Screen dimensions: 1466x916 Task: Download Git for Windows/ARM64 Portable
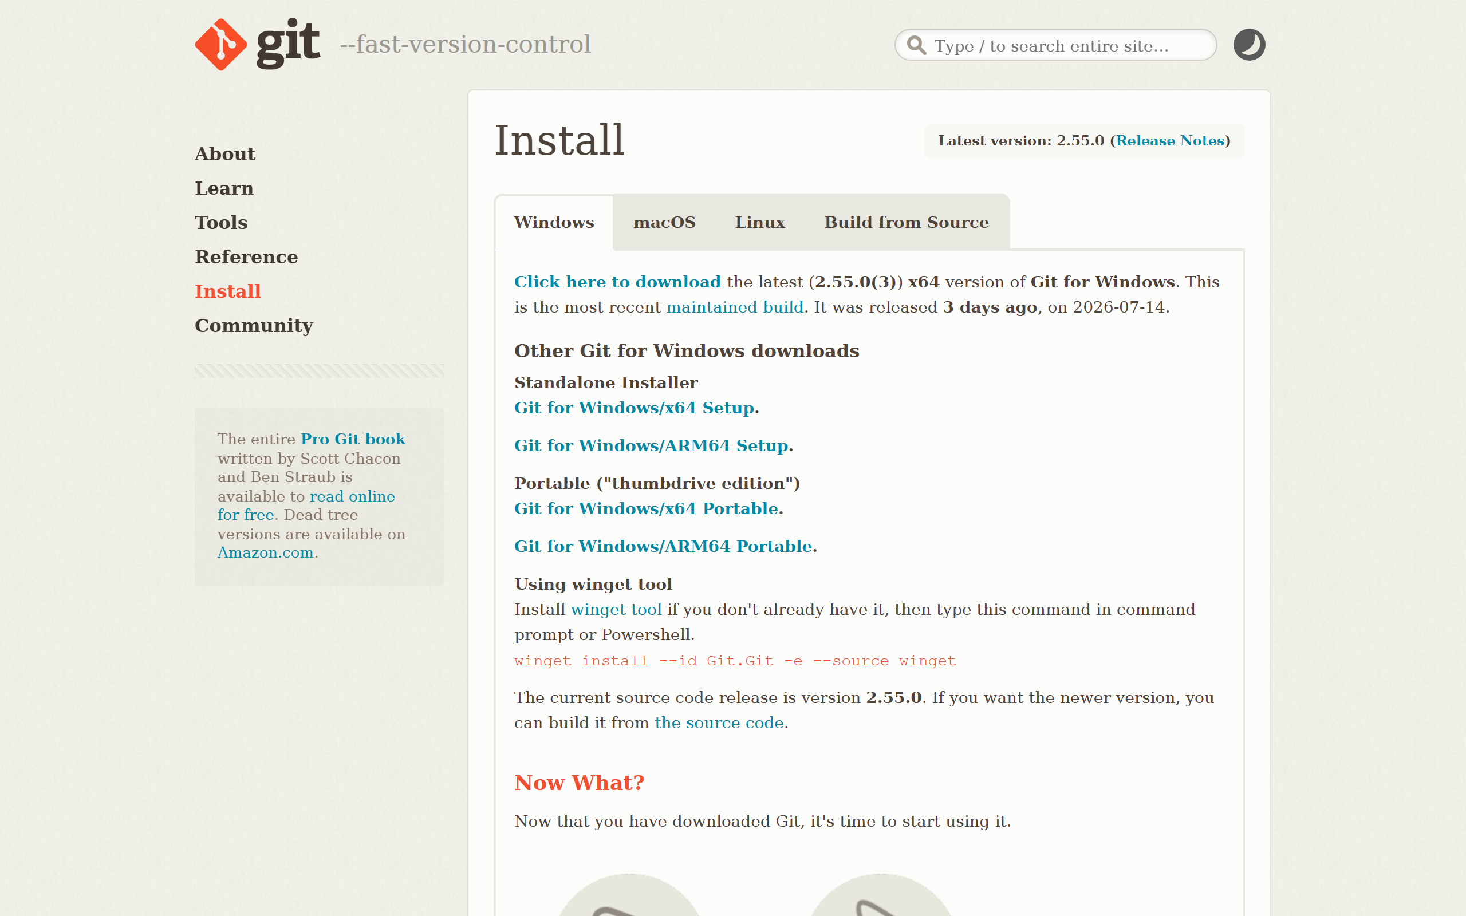(663, 546)
